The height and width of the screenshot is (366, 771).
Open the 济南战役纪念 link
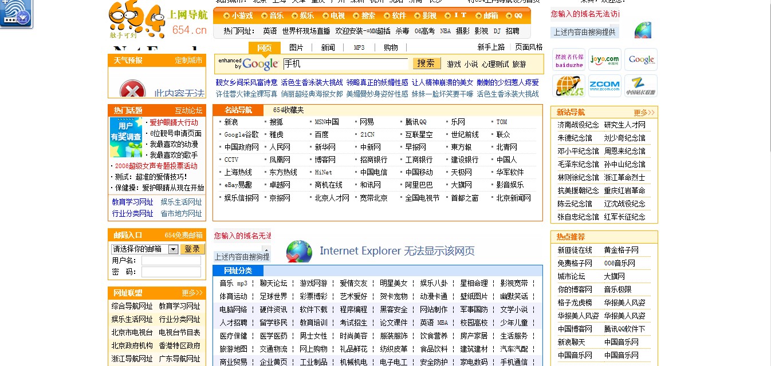(x=579, y=125)
